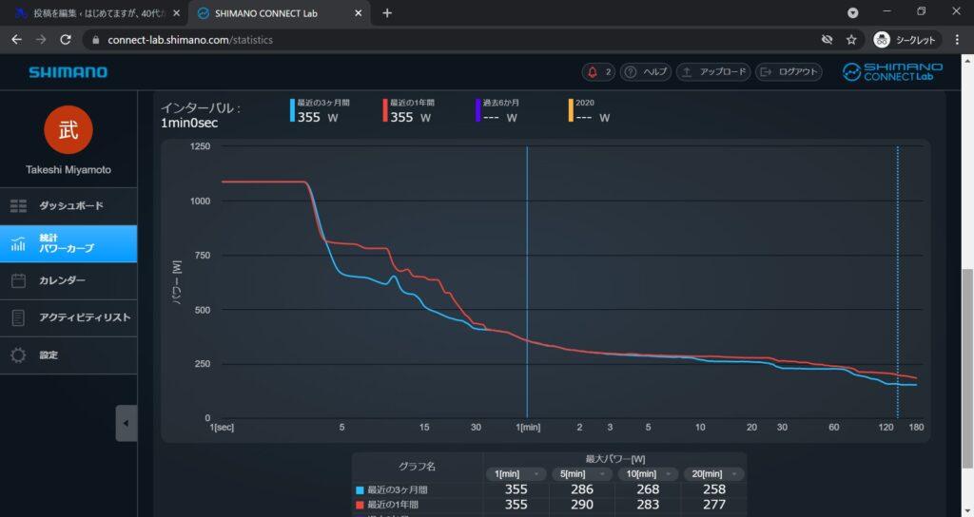The width and height of the screenshot is (974, 517).
Task: Collapse the sidebar with the arrow handle
Action: 127,423
